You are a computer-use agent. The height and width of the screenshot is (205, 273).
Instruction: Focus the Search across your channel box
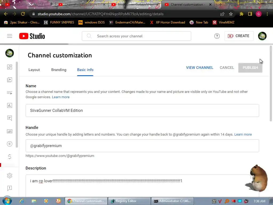136,36
